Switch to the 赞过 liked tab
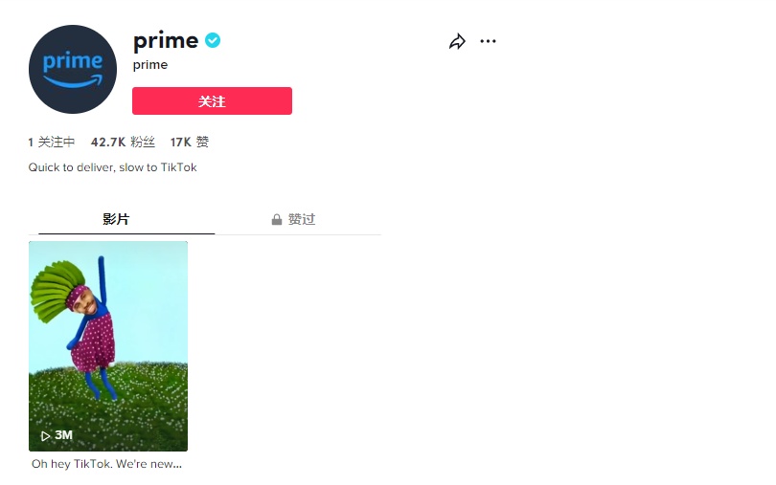 coord(293,219)
